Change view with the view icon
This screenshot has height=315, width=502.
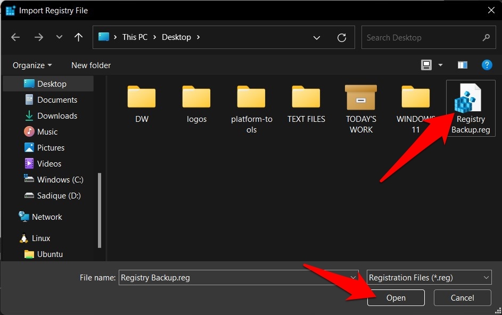426,65
